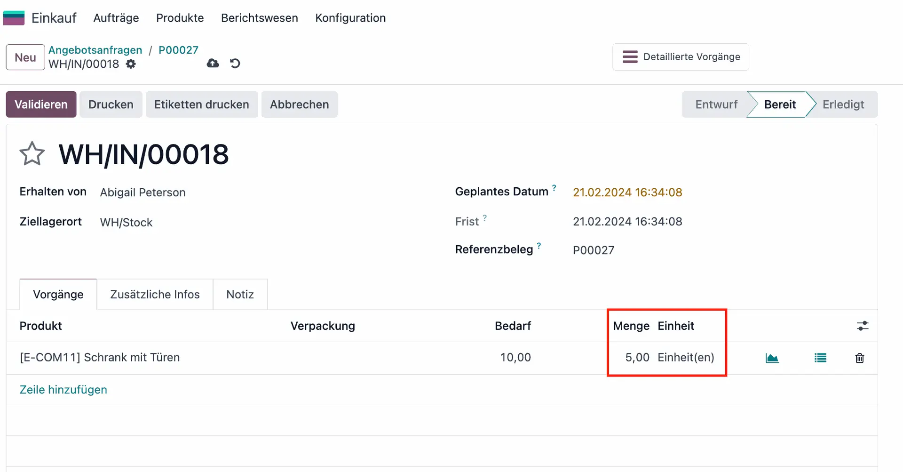Click the Einkauf app logo icon

14,18
